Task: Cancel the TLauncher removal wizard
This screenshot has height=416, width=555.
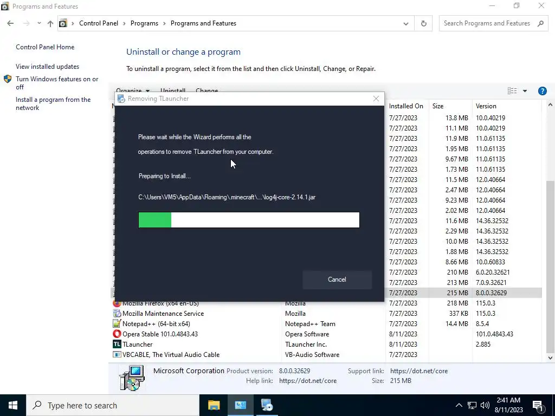Action: pyautogui.click(x=337, y=279)
